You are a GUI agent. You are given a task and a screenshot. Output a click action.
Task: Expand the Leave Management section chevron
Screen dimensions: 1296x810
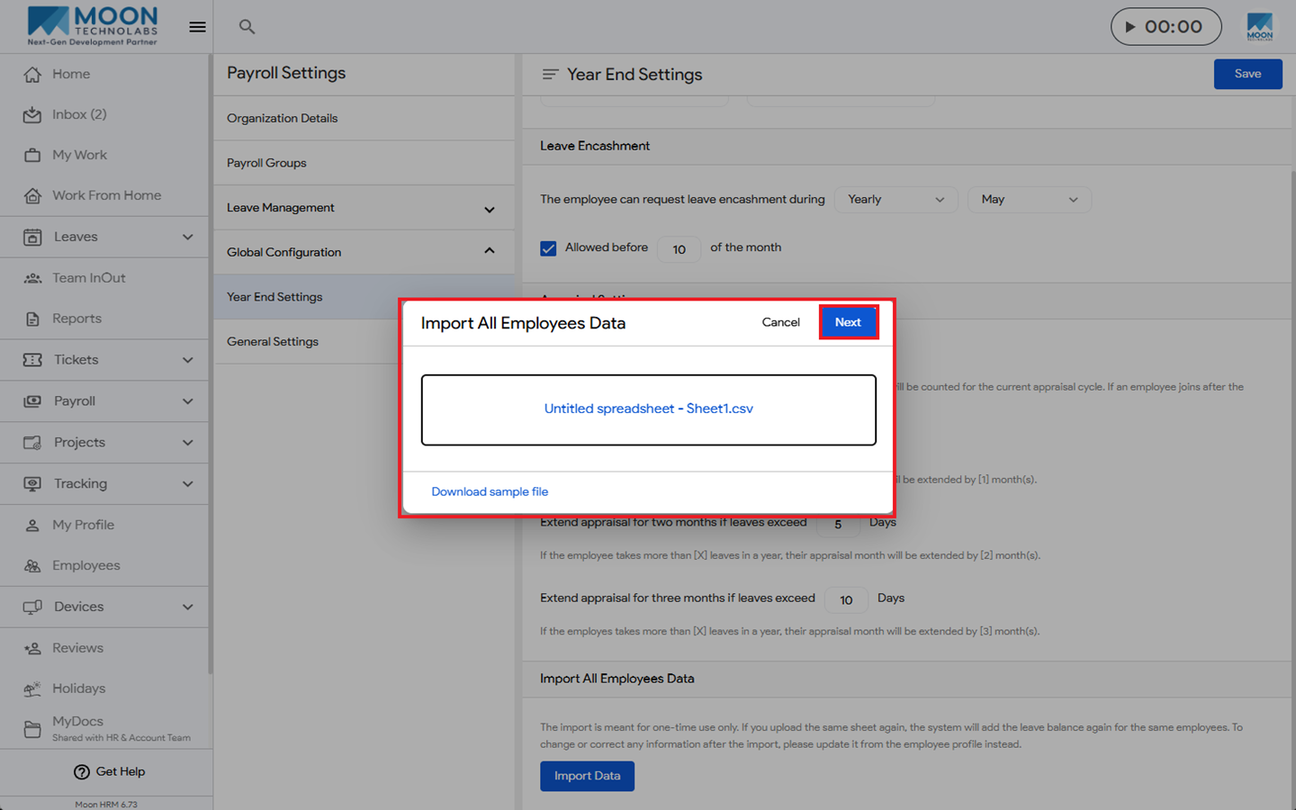490,210
